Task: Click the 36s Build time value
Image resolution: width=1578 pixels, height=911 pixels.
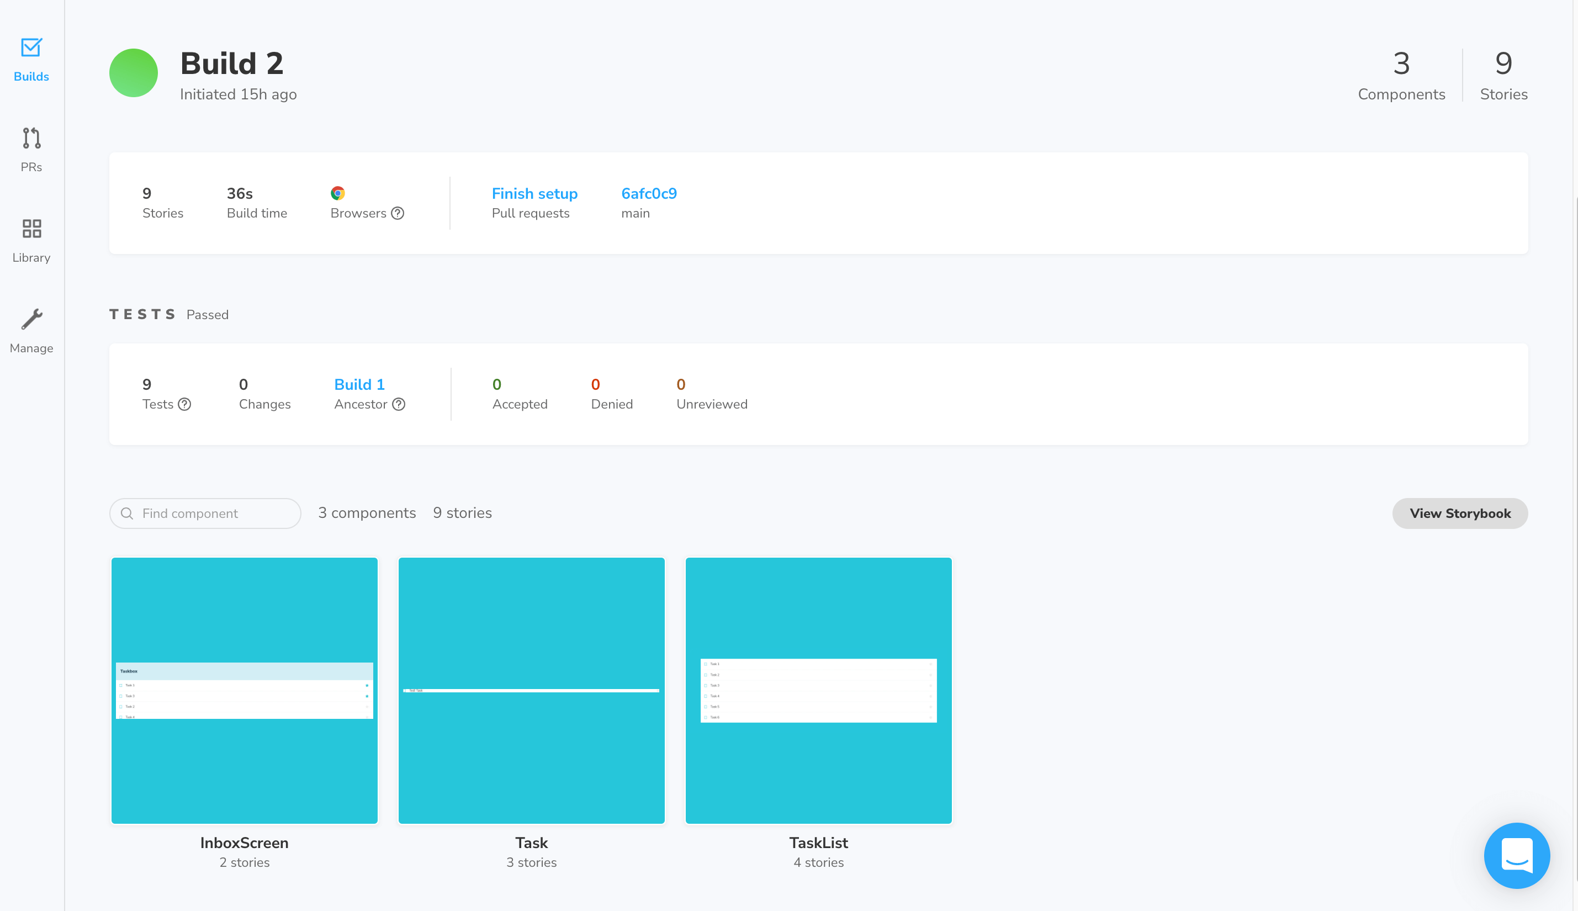Action: (240, 193)
